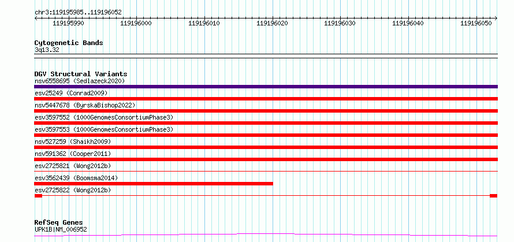Click ruler position 119196010
Viewport: 514px width, 242px height.
pos(204,23)
